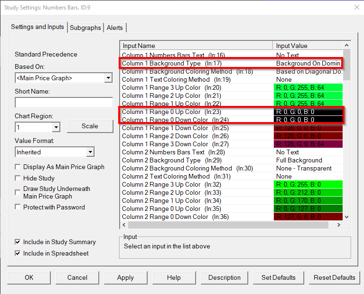Select Column 1 Text Coloring Method row

click(x=232, y=79)
